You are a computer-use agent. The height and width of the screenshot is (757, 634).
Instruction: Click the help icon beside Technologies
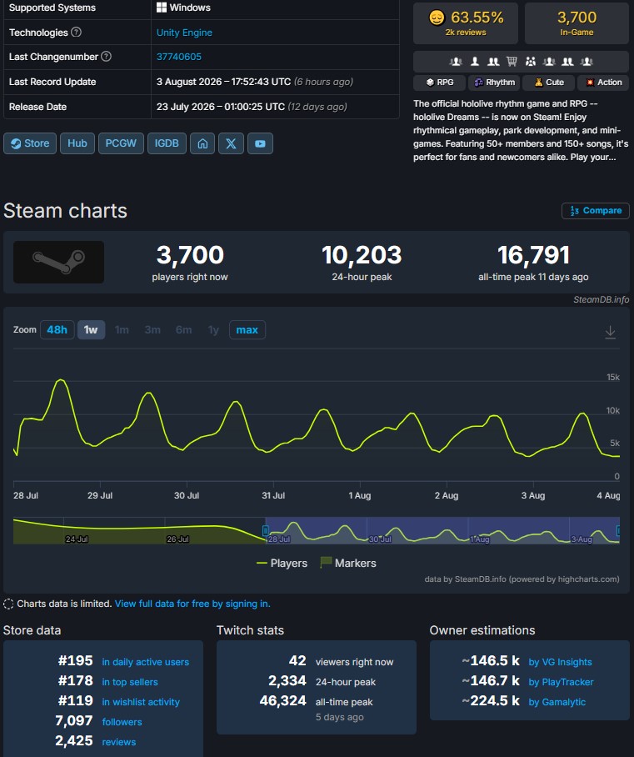[x=77, y=33]
